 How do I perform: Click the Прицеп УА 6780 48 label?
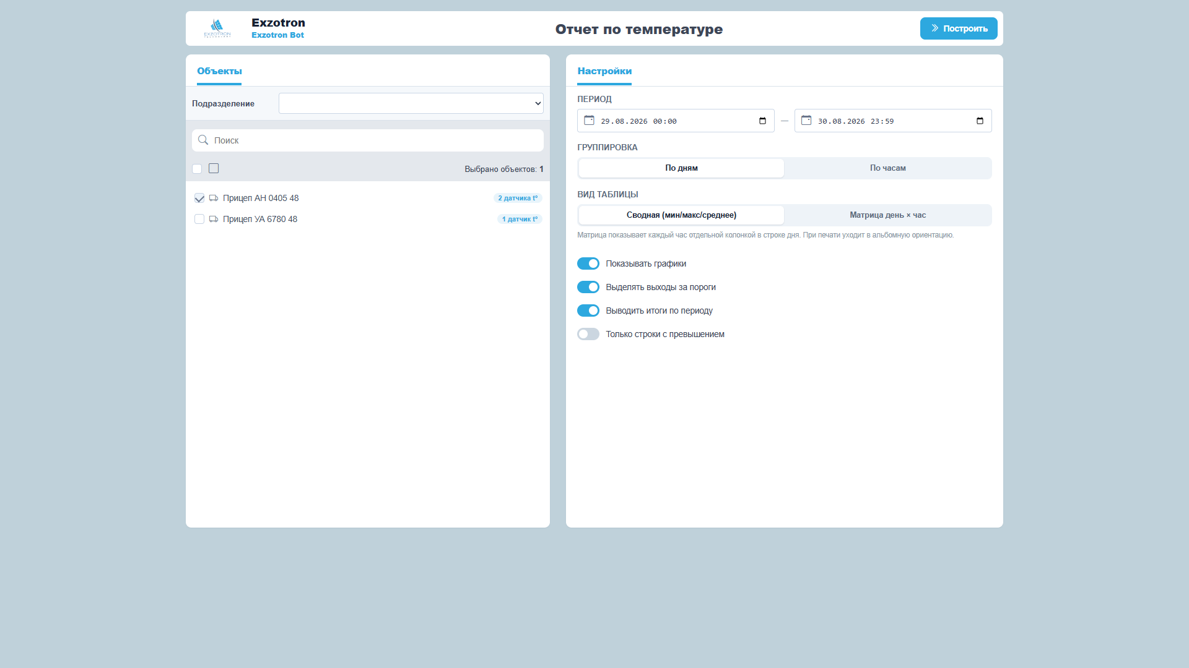click(260, 219)
